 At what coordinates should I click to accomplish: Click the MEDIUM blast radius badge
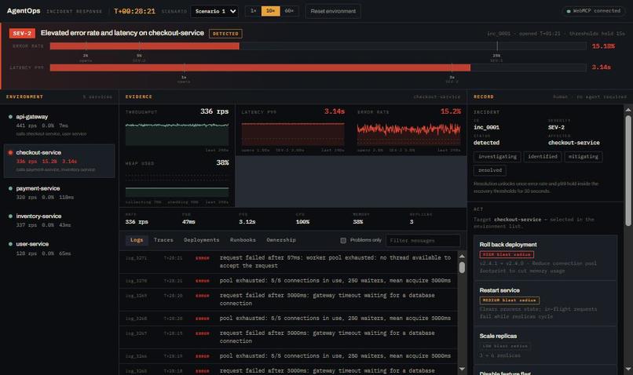(x=510, y=300)
